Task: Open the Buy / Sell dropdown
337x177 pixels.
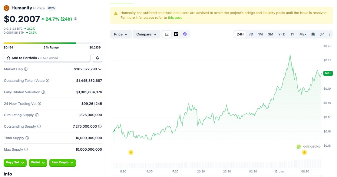Action: [x=15, y=162]
